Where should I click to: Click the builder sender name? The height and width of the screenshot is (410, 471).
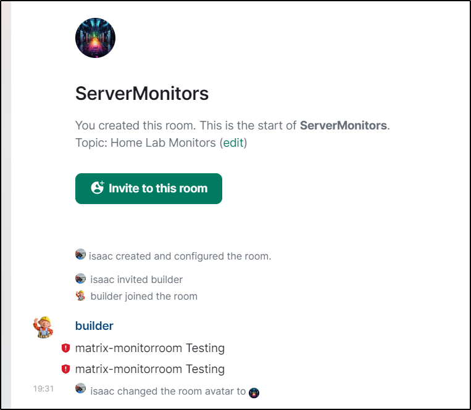click(x=94, y=326)
